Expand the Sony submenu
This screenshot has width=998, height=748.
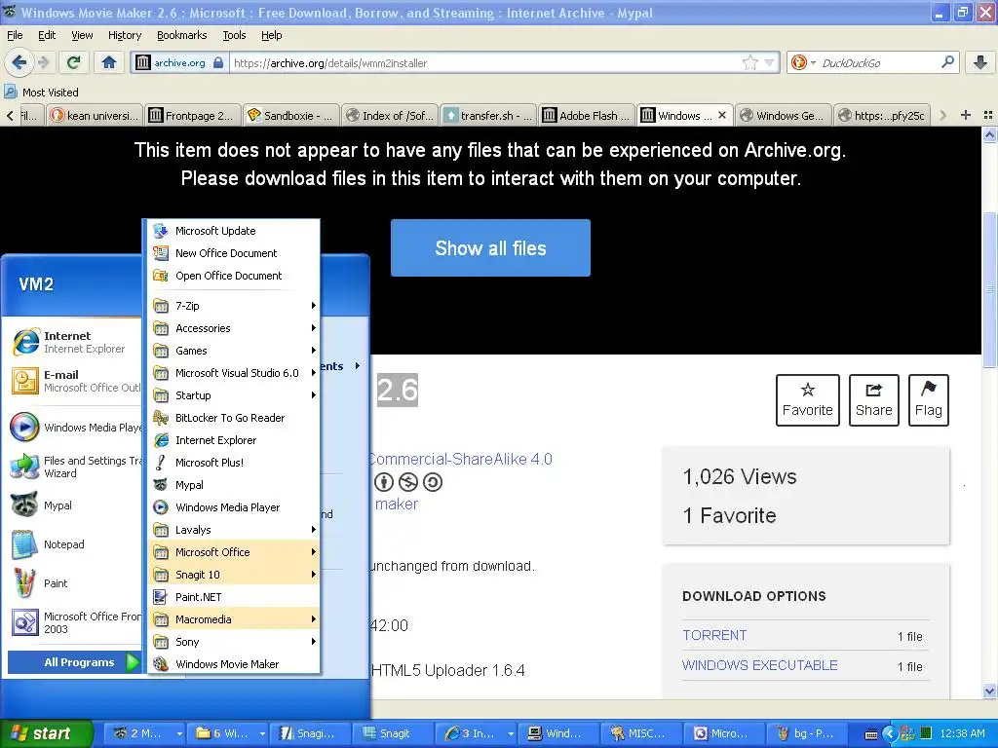coord(234,642)
